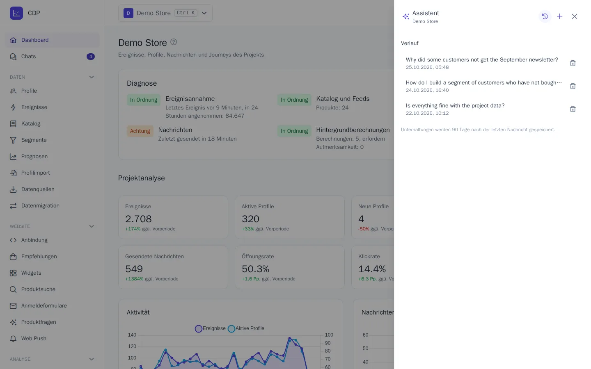The height and width of the screenshot is (369, 591).
Task: Click the Chats unread badge showing 4
Action: (91, 57)
